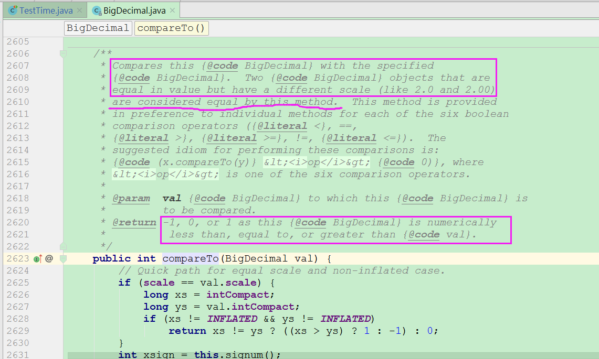The height and width of the screenshot is (359, 599).
Task: Click the red overriding-method arrow in the gutter
Action: click(x=41, y=257)
